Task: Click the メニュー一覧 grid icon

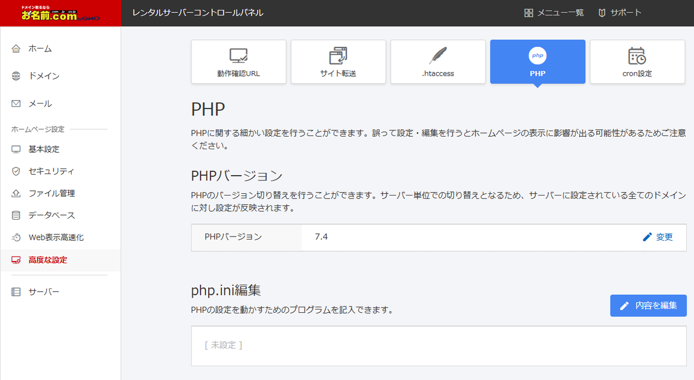Action: coord(529,13)
